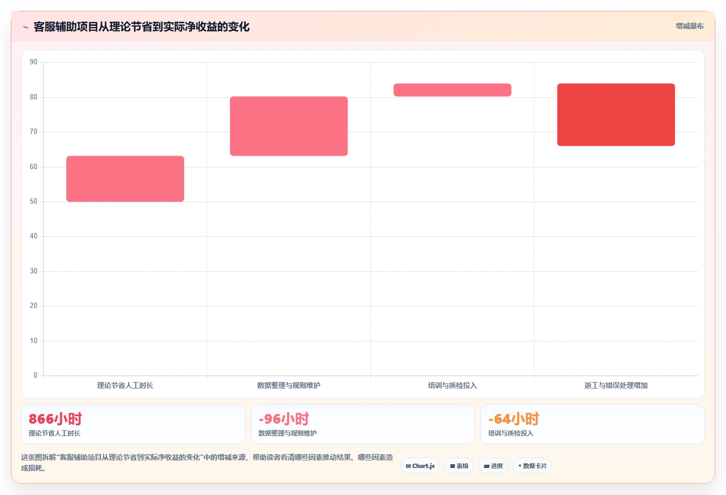Click the 增减瀑布 label in the header
This screenshot has width=726, height=495.
(689, 26)
